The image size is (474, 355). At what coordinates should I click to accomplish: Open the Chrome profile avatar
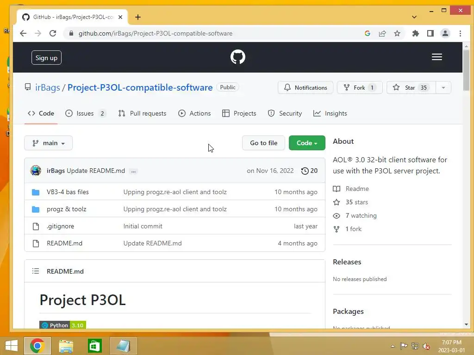[445, 33]
